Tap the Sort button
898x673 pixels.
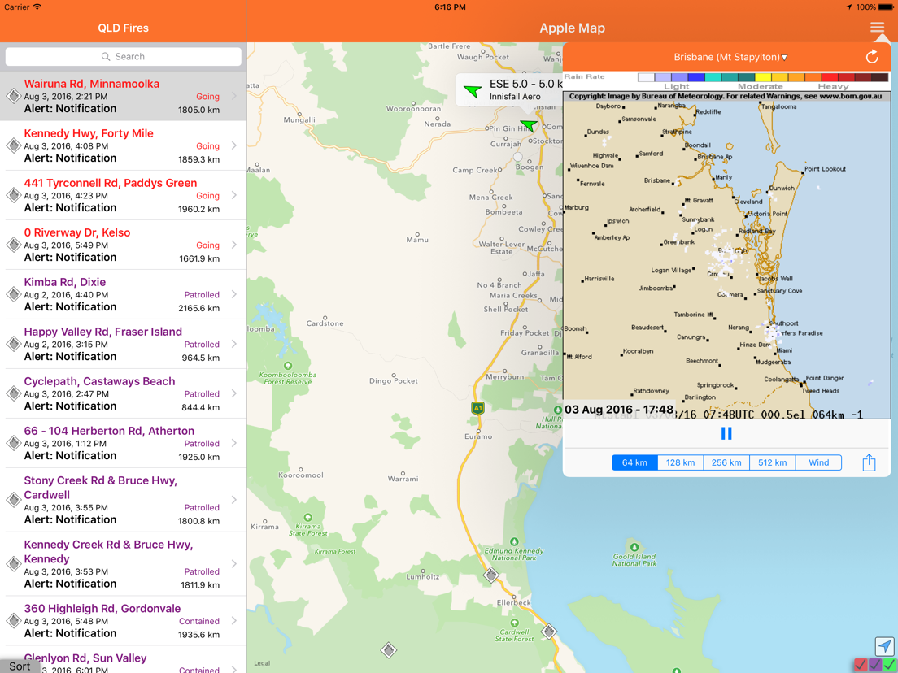click(x=20, y=666)
